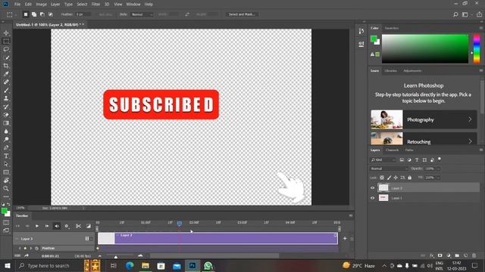Select the Rectangular Marquee tool

pyautogui.click(x=6, y=41)
